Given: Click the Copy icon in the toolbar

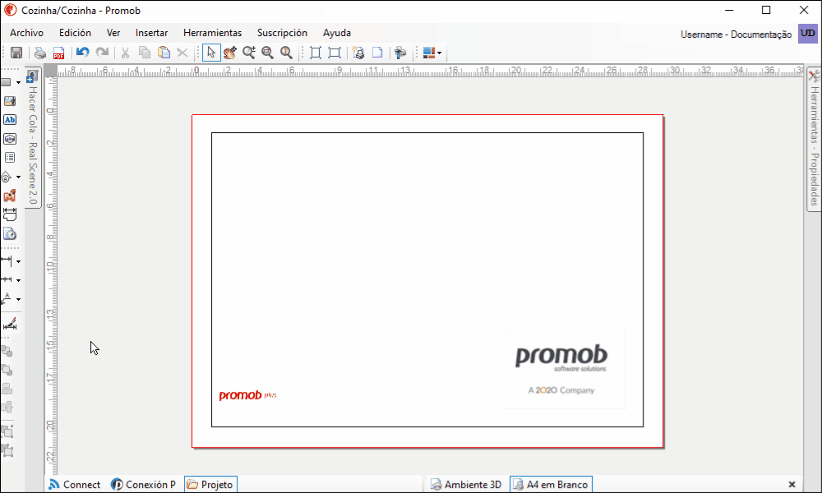Looking at the screenshot, I should [x=144, y=53].
